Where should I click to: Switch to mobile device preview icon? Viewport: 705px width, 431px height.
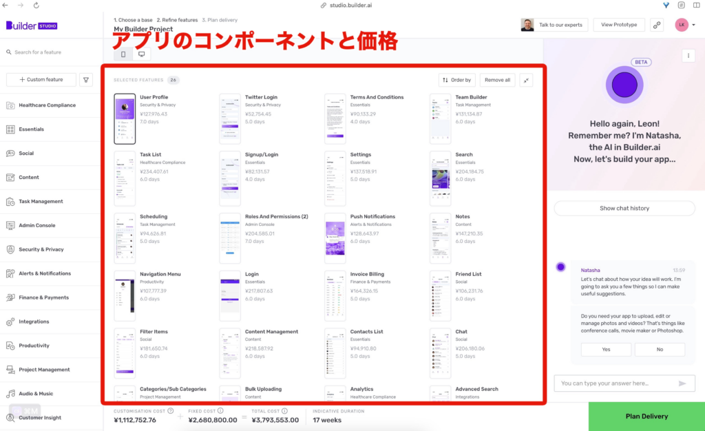click(x=123, y=54)
